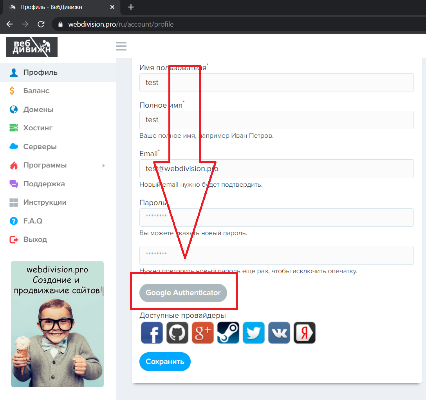Image resolution: width=426 pixels, height=400 pixels.
Task: Open the Поддержка sidebar item
Action: (x=44, y=184)
